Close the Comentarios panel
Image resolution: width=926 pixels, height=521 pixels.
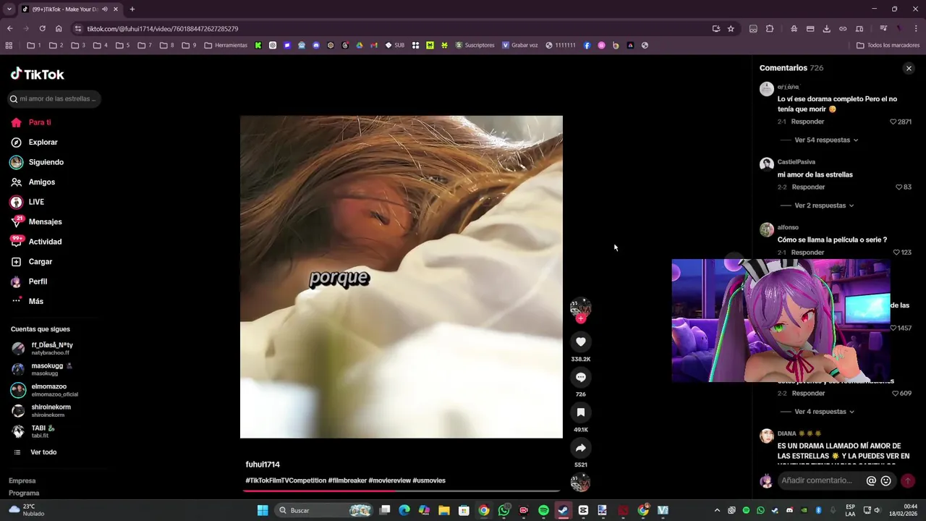[x=909, y=68]
